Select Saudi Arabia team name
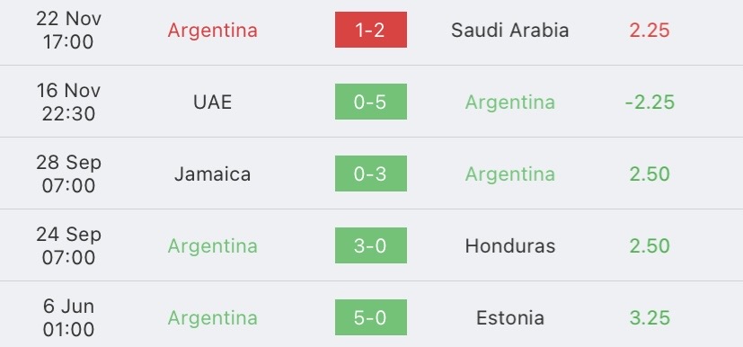This screenshot has height=347, width=743. (510, 31)
